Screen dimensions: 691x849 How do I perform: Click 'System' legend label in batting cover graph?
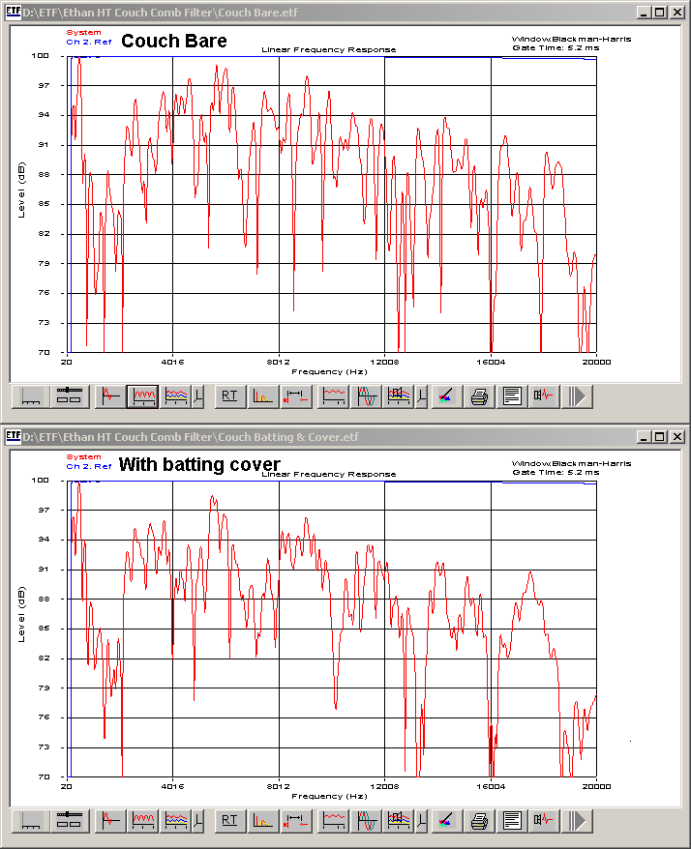pyautogui.click(x=83, y=457)
